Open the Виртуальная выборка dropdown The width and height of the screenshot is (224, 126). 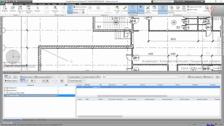[x=43, y=77]
